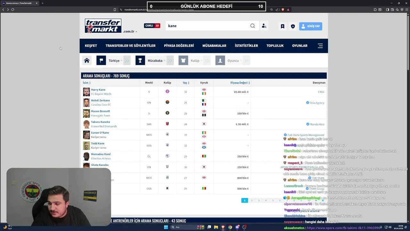Click Carolina Core crest in Mehdi Zerkane row

coord(167,102)
